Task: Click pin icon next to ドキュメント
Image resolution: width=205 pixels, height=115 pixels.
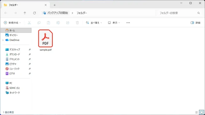Action: 30,59
